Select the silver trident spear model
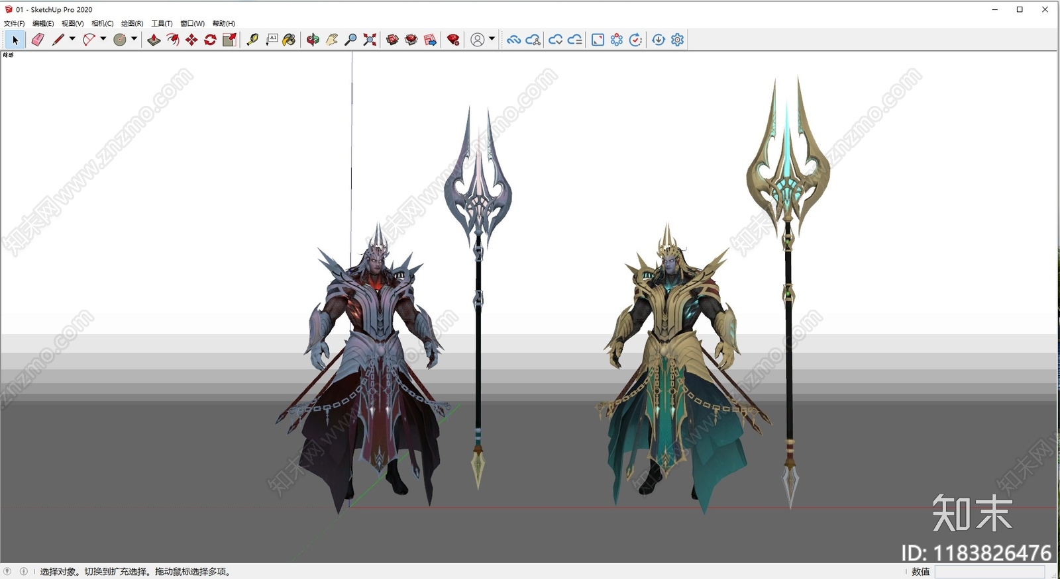This screenshot has width=1060, height=579. point(478,298)
